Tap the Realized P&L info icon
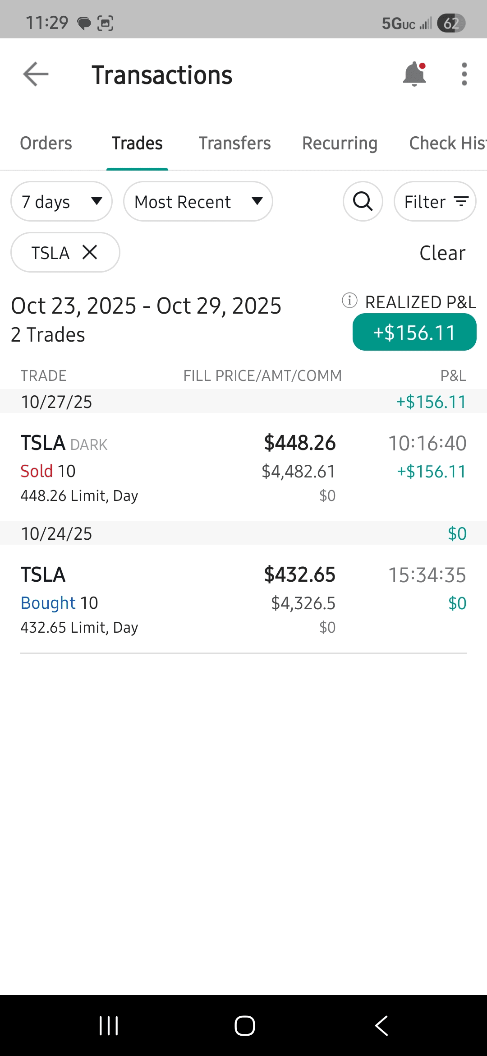 [x=349, y=301]
